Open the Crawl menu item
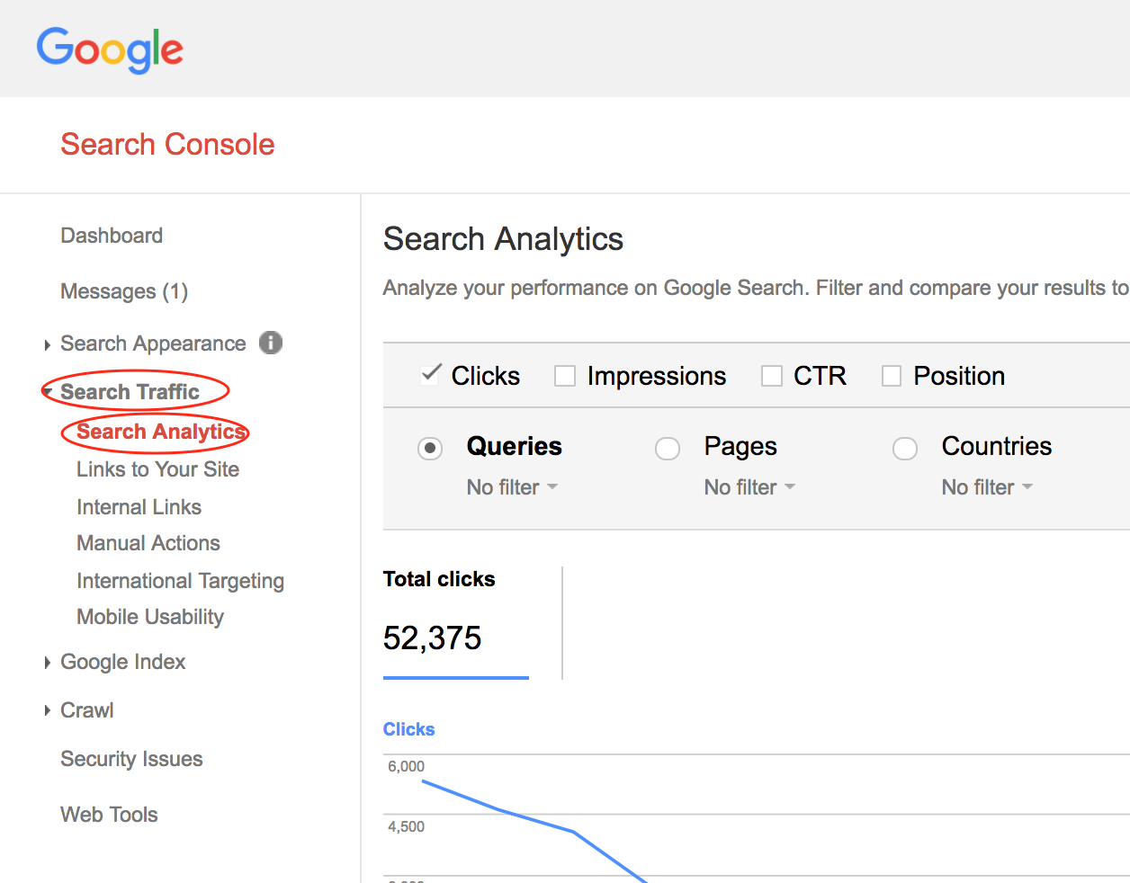Image resolution: width=1130 pixels, height=883 pixels. click(86, 710)
